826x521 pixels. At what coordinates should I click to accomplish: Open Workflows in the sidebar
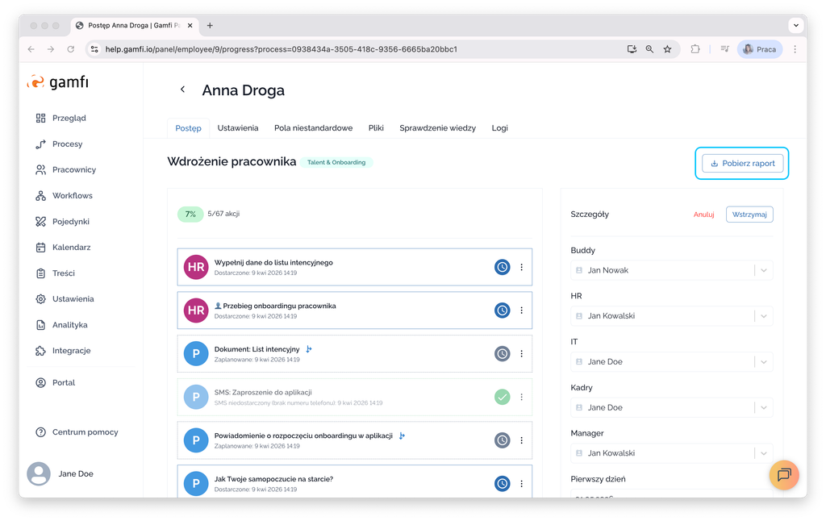(72, 195)
